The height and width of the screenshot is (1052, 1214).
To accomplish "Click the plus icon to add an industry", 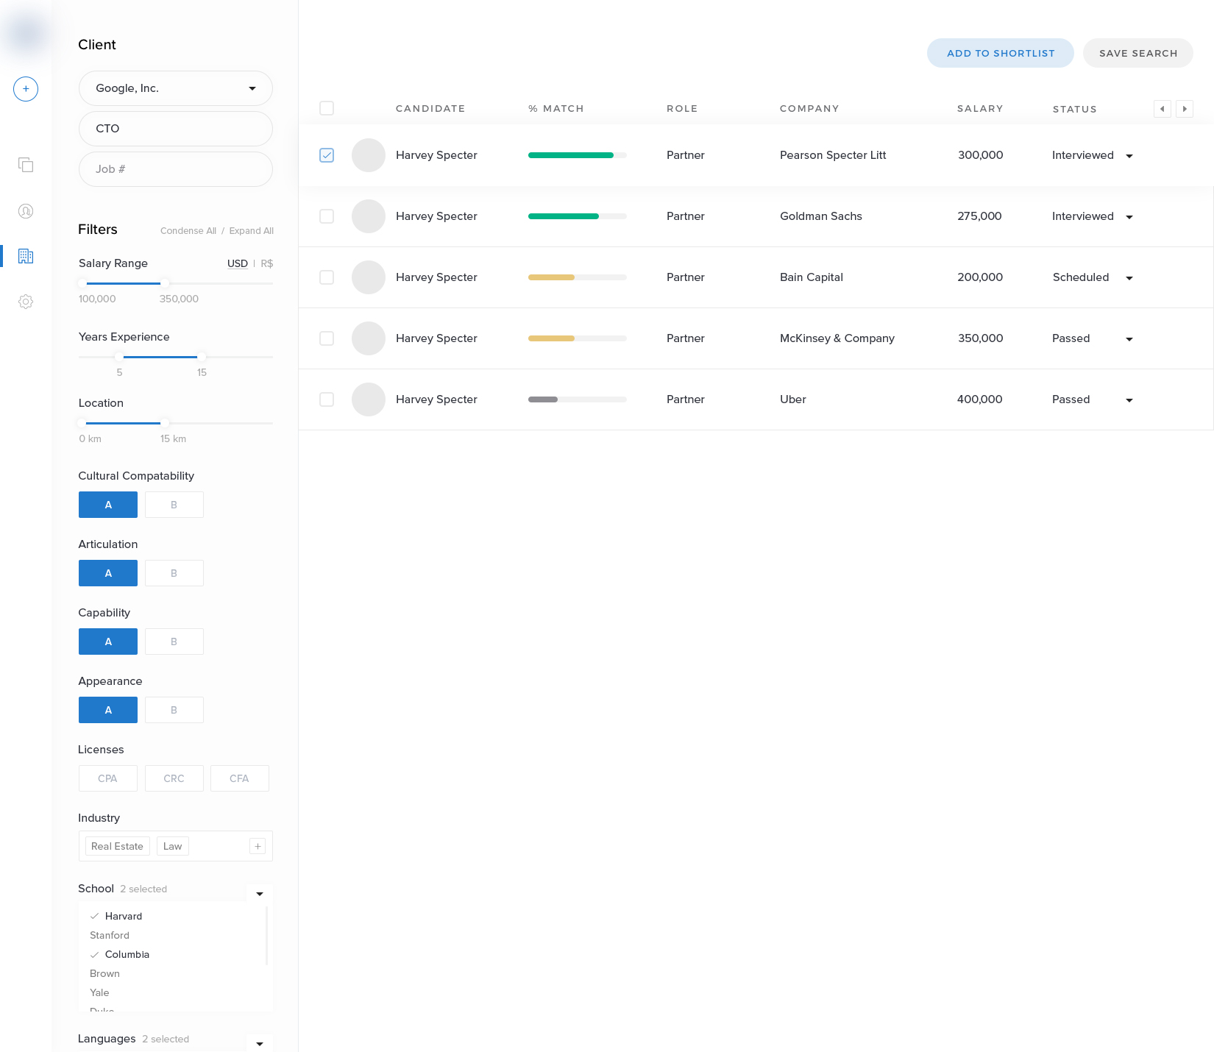I will [x=258, y=847].
